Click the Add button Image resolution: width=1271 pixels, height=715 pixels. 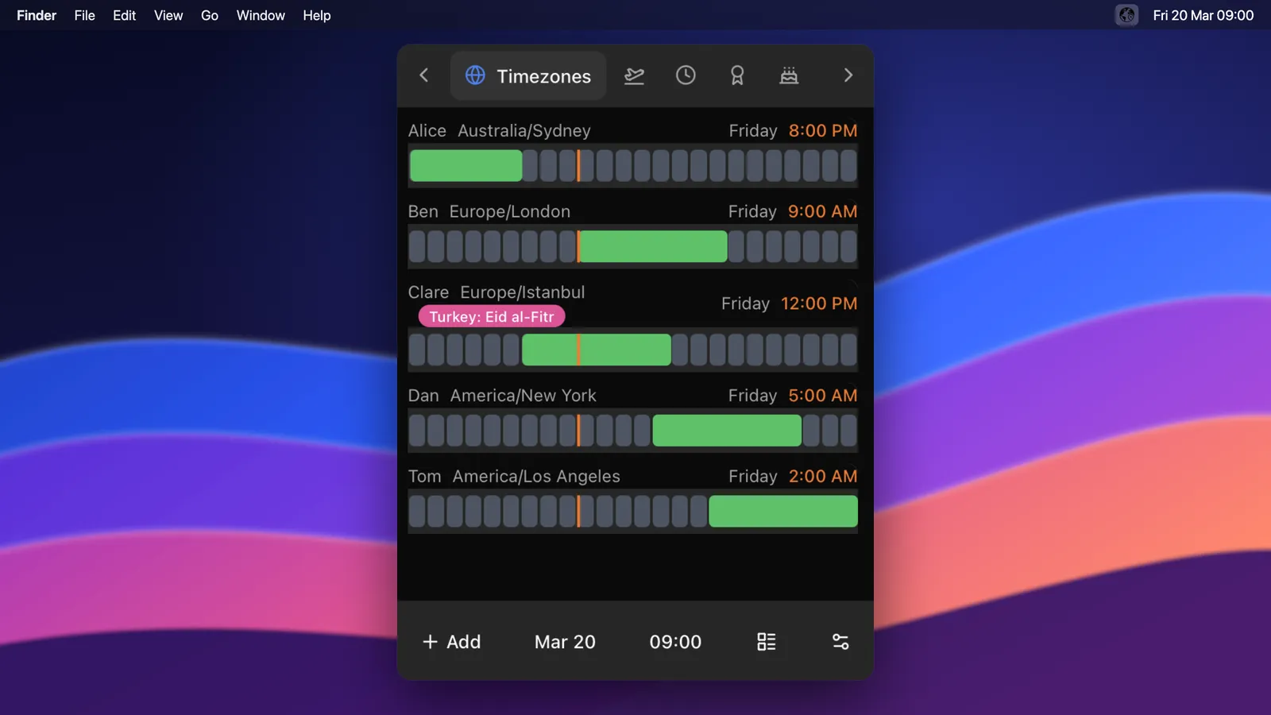point(451,642)
